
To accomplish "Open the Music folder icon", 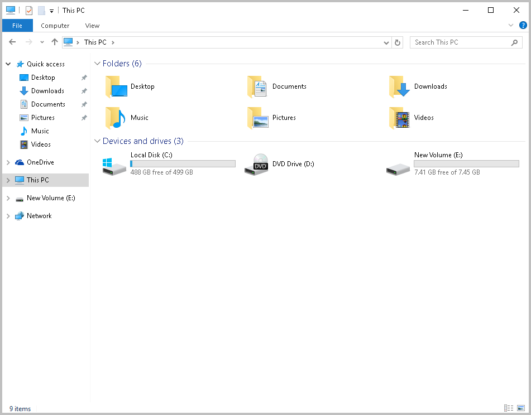I will pos(116,118).
